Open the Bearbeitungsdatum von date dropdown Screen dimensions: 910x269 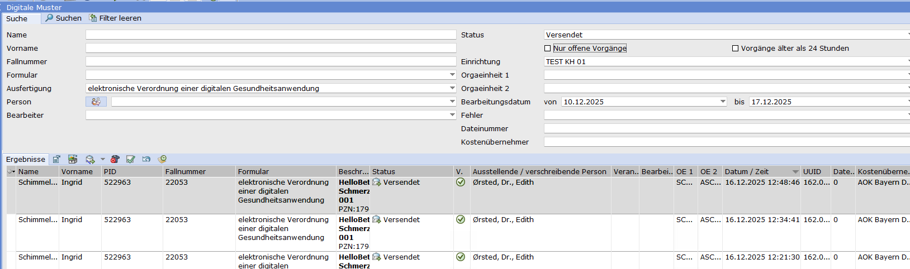point(723,102)
